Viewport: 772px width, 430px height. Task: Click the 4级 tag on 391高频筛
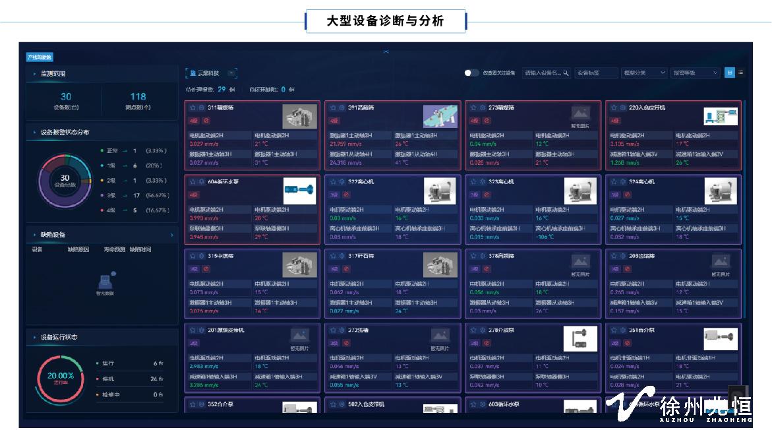(x=334, y=121)
